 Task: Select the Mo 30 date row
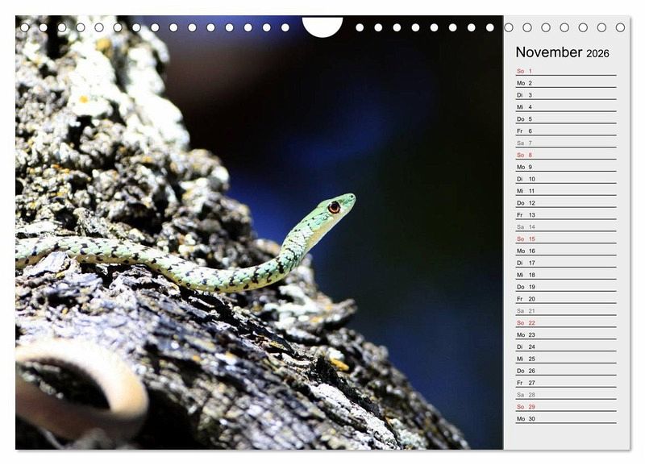pos(566,418)
